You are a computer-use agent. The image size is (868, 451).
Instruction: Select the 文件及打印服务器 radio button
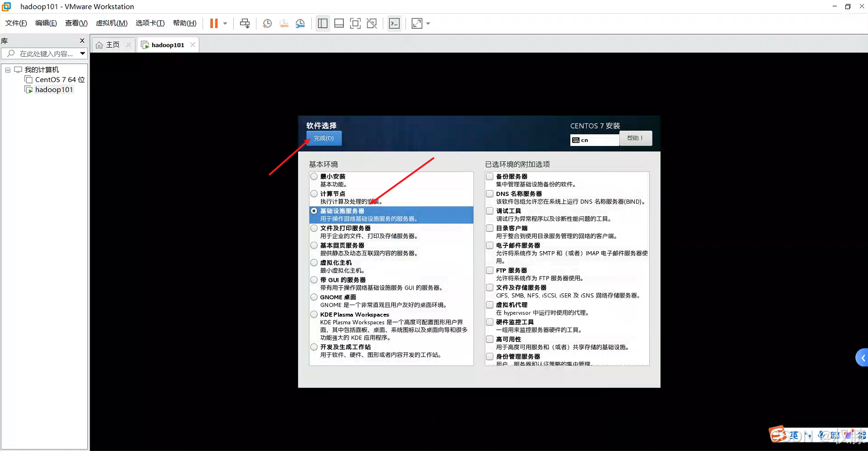(314, 228)
